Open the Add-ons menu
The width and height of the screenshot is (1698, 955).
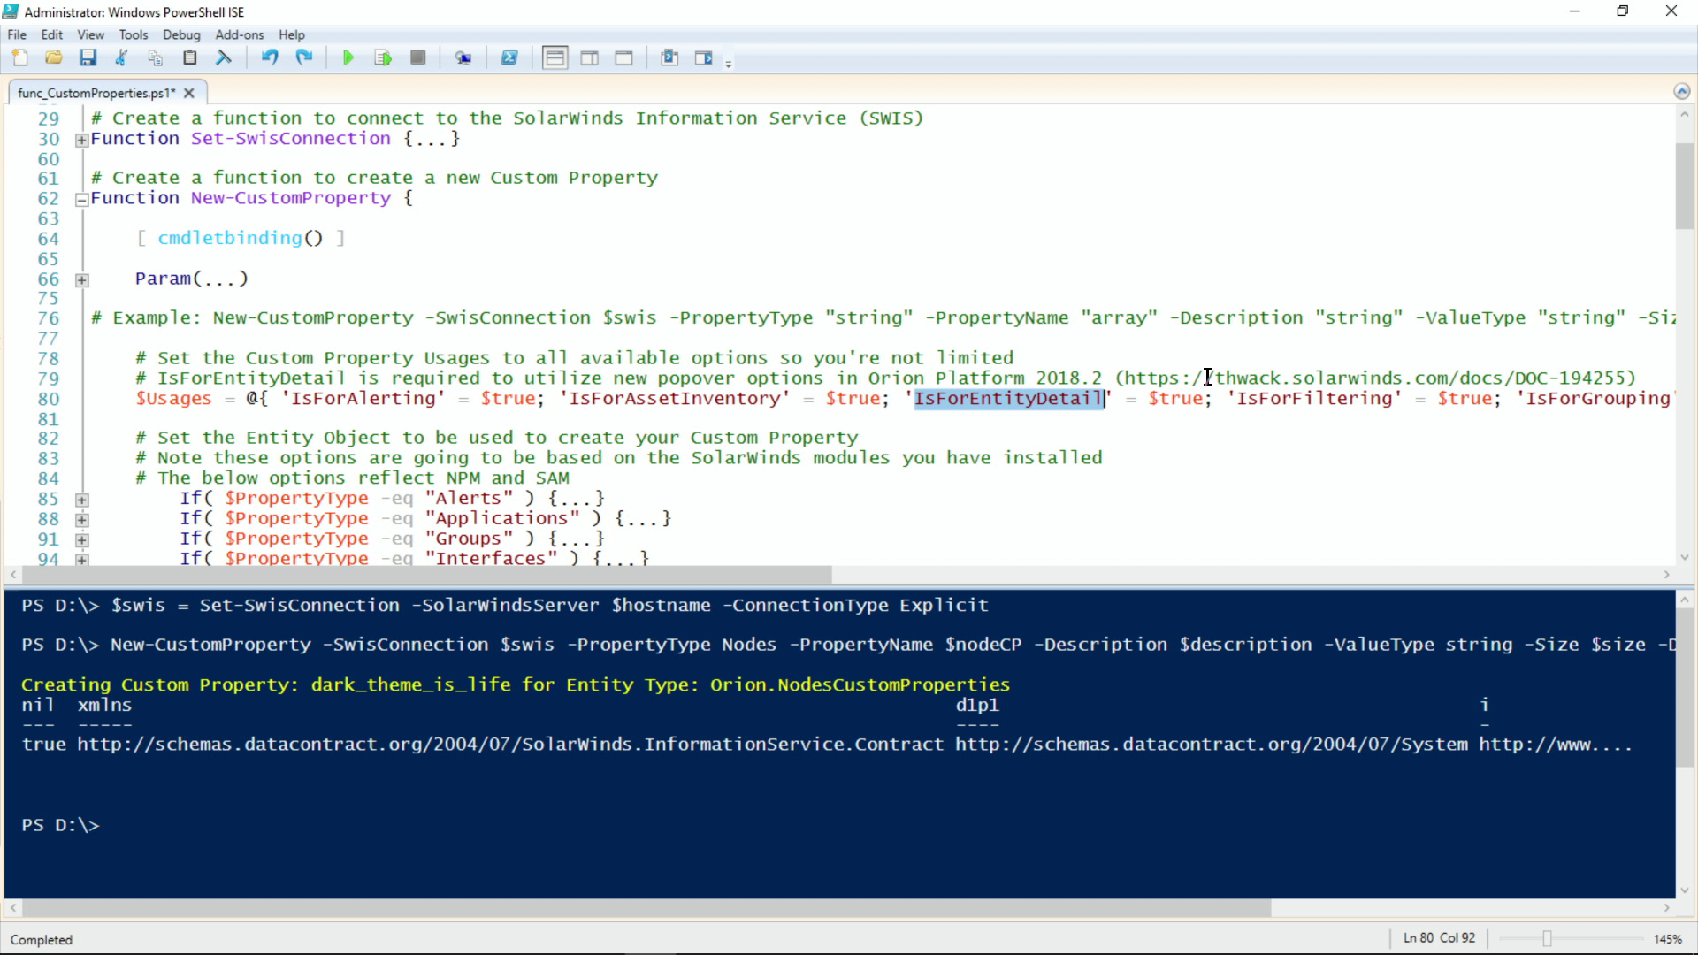(x=239, y=34)
